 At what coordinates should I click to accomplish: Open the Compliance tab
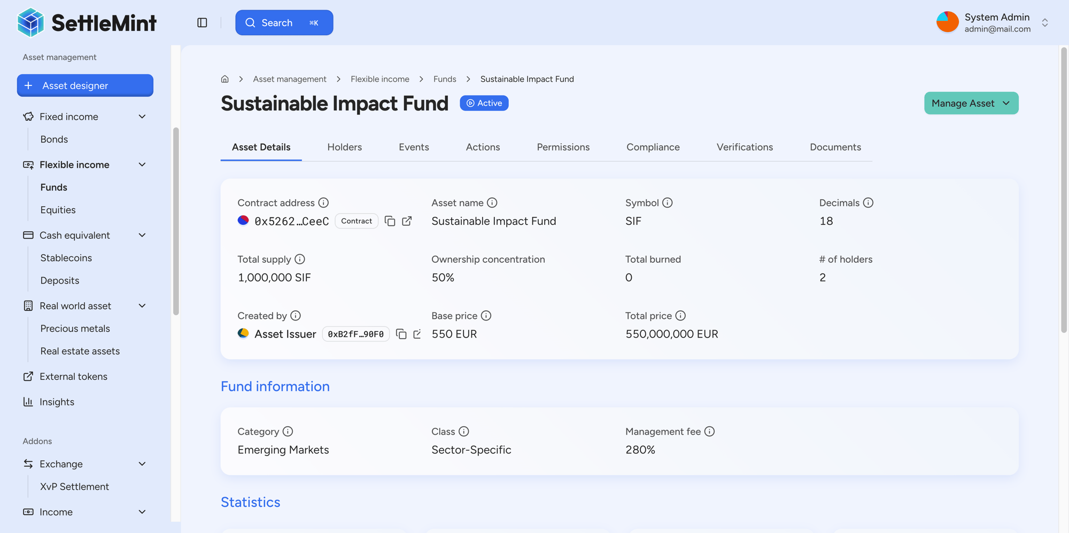[x=653, y=147]
